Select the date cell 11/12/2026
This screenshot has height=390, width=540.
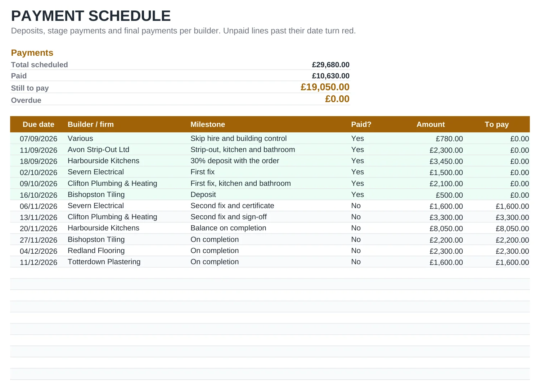pos(39,262)
